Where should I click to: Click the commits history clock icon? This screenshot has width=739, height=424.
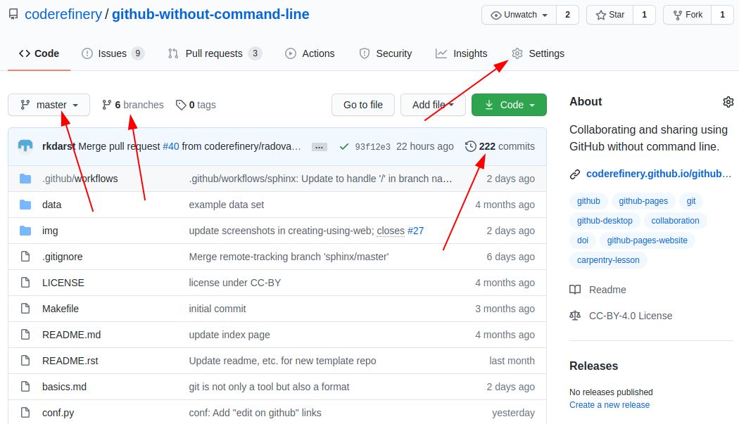pyautogui.click(x=470, y=146)
